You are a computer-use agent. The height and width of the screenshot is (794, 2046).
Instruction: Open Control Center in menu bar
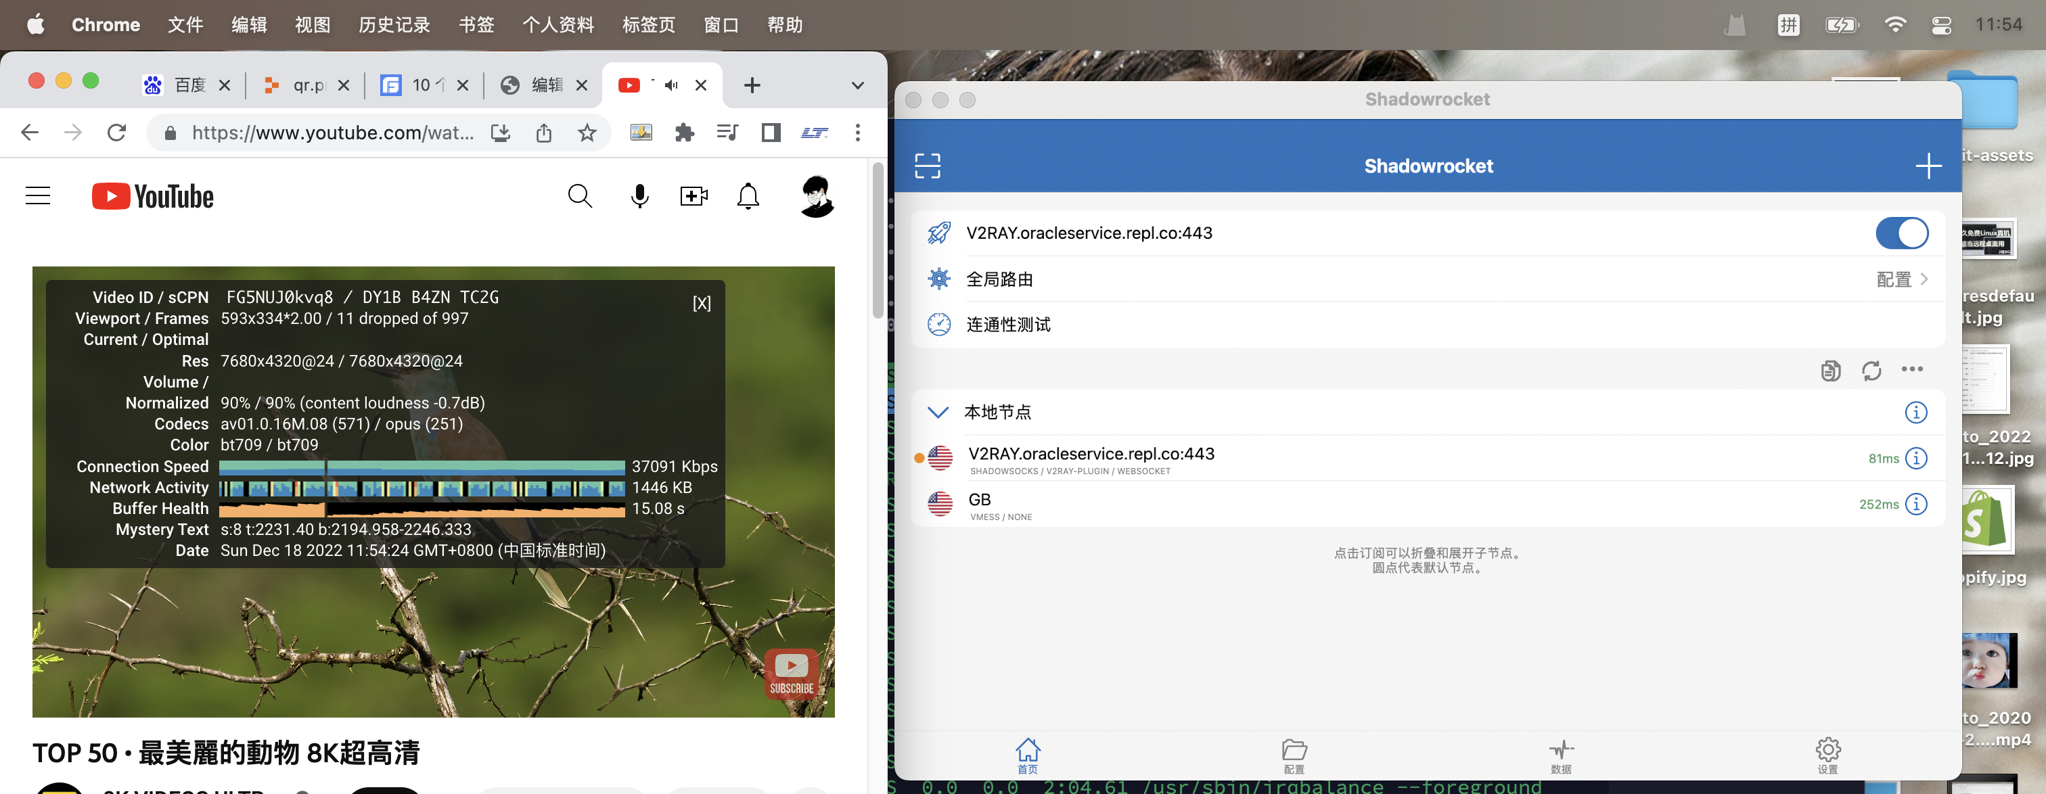(1942, 24)
